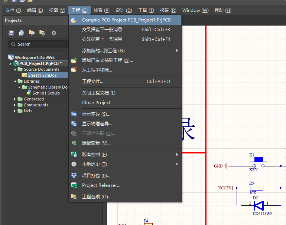Image resolution: width=286 pixels, height=225 pixels.
Task: Open 添加新的...到工程 submenu arrow
Action: click(177, 51)
